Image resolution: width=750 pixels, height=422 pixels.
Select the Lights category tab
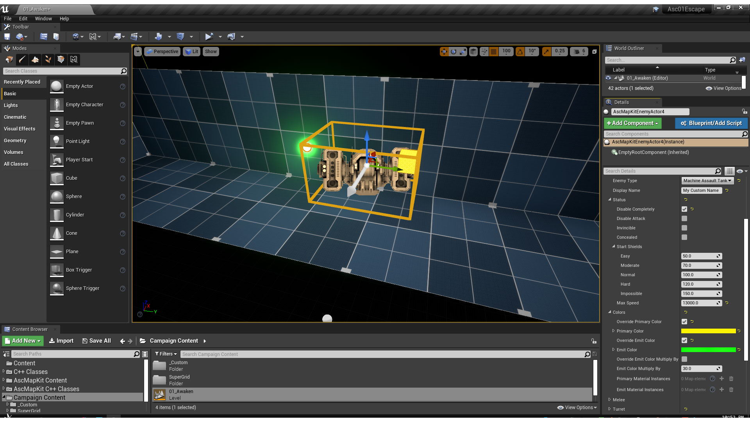(11, 105)
